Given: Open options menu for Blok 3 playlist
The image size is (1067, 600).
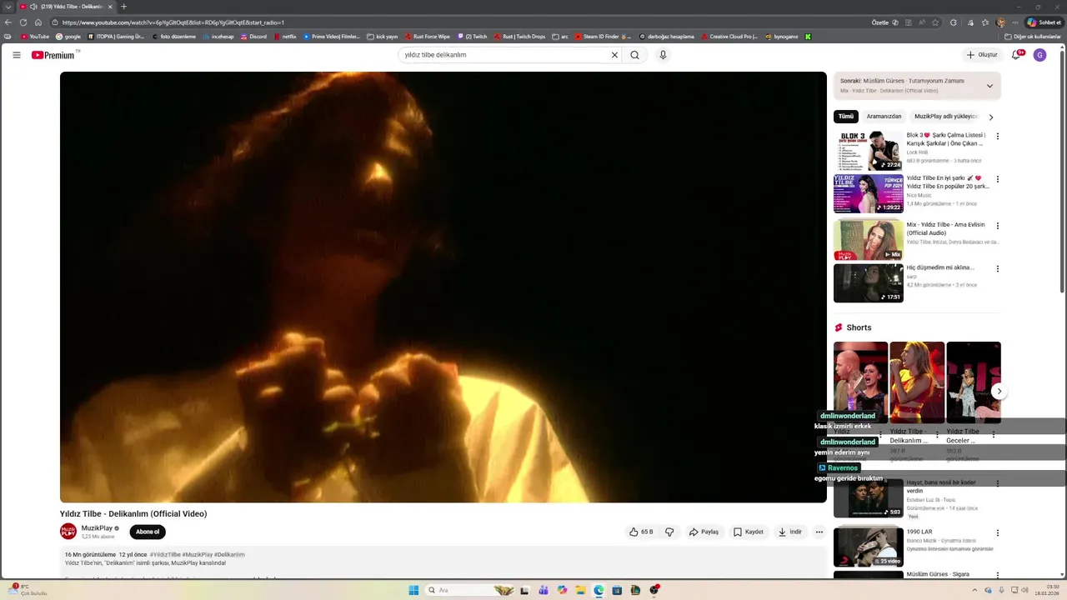Looking at the screenshot, I should click(x=998, y=136).
